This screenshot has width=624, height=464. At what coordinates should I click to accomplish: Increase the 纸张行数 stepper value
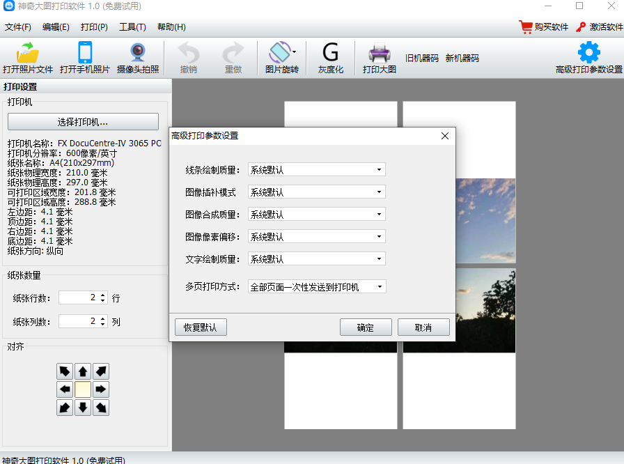104,295
